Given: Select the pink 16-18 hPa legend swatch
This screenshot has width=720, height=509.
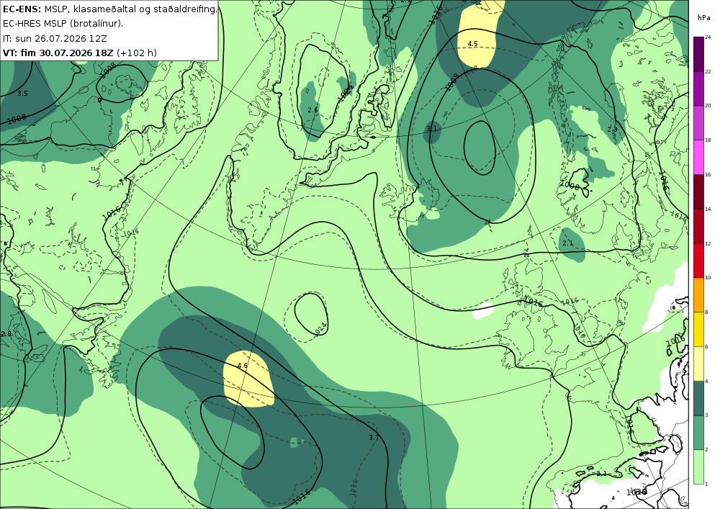Looking at the screenshot, I should tap(699, 158).
